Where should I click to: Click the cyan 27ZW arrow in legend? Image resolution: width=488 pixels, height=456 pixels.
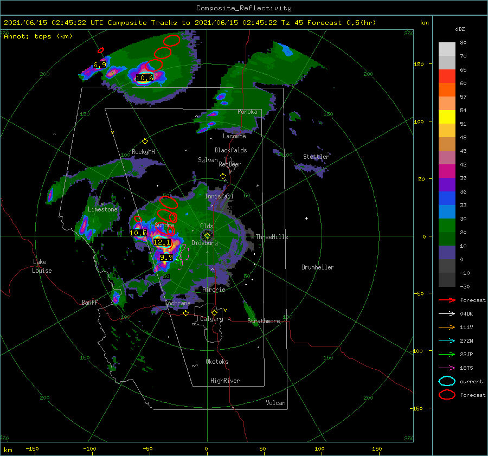[x=447, y=341]
